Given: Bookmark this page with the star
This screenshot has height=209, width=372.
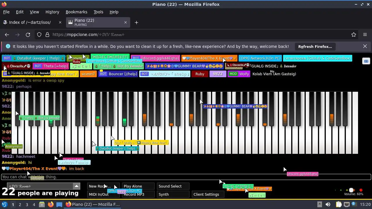Looking at the screenshot, I should click(x=354, y=35).
